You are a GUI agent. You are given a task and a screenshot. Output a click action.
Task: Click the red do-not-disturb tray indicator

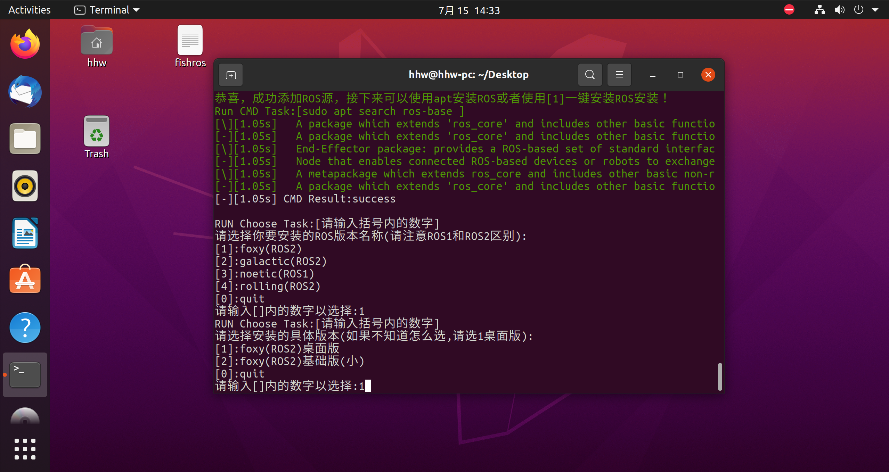(789, 10)
